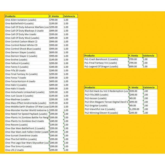The image size is (165, 165).
Task: Select One-Call Of Duty Blackops 3 Usado
Action: tap(27, 31)
